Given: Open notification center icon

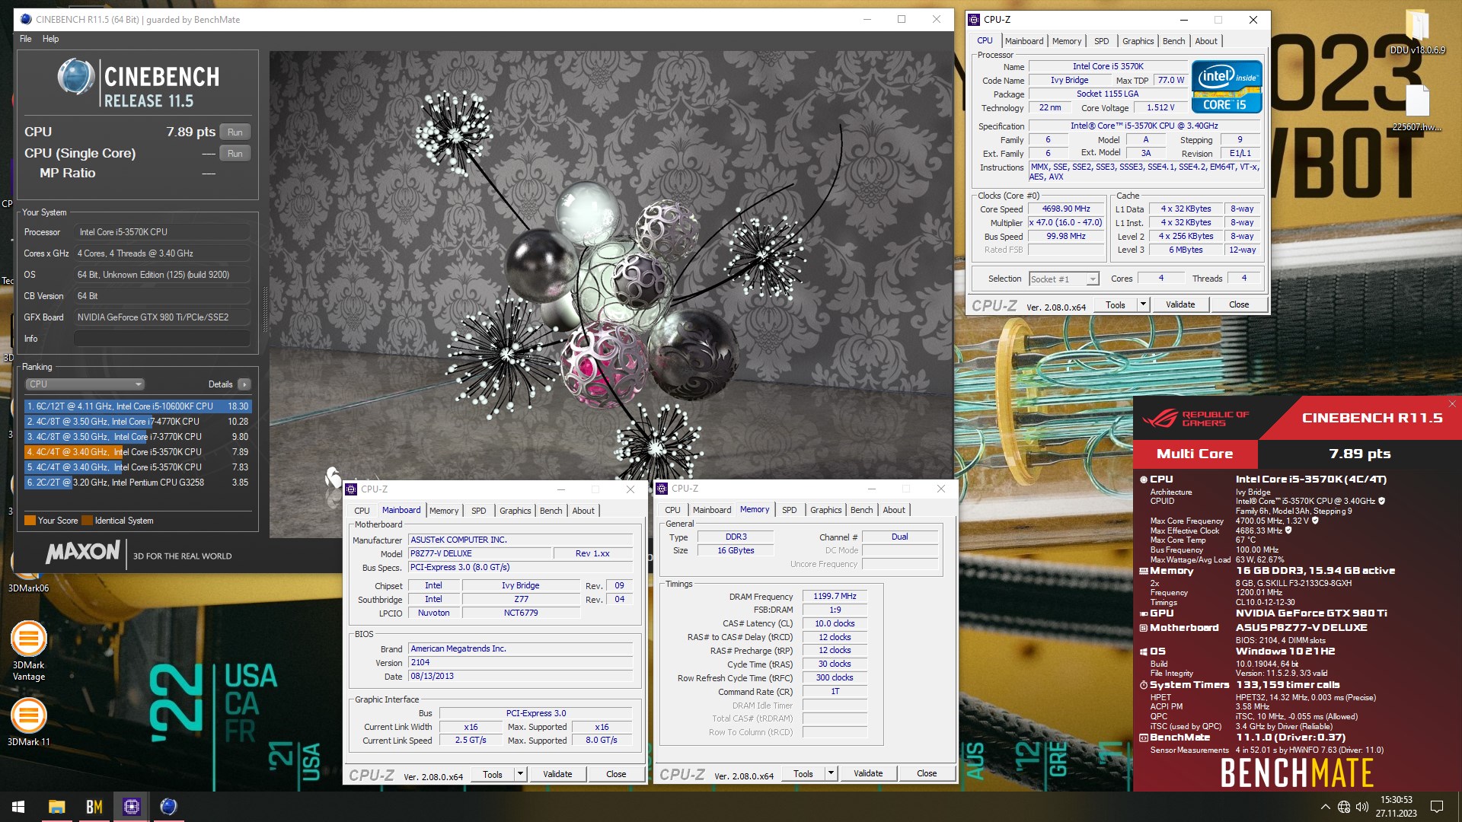Looking at the screenshot, I should [1437, 807].
